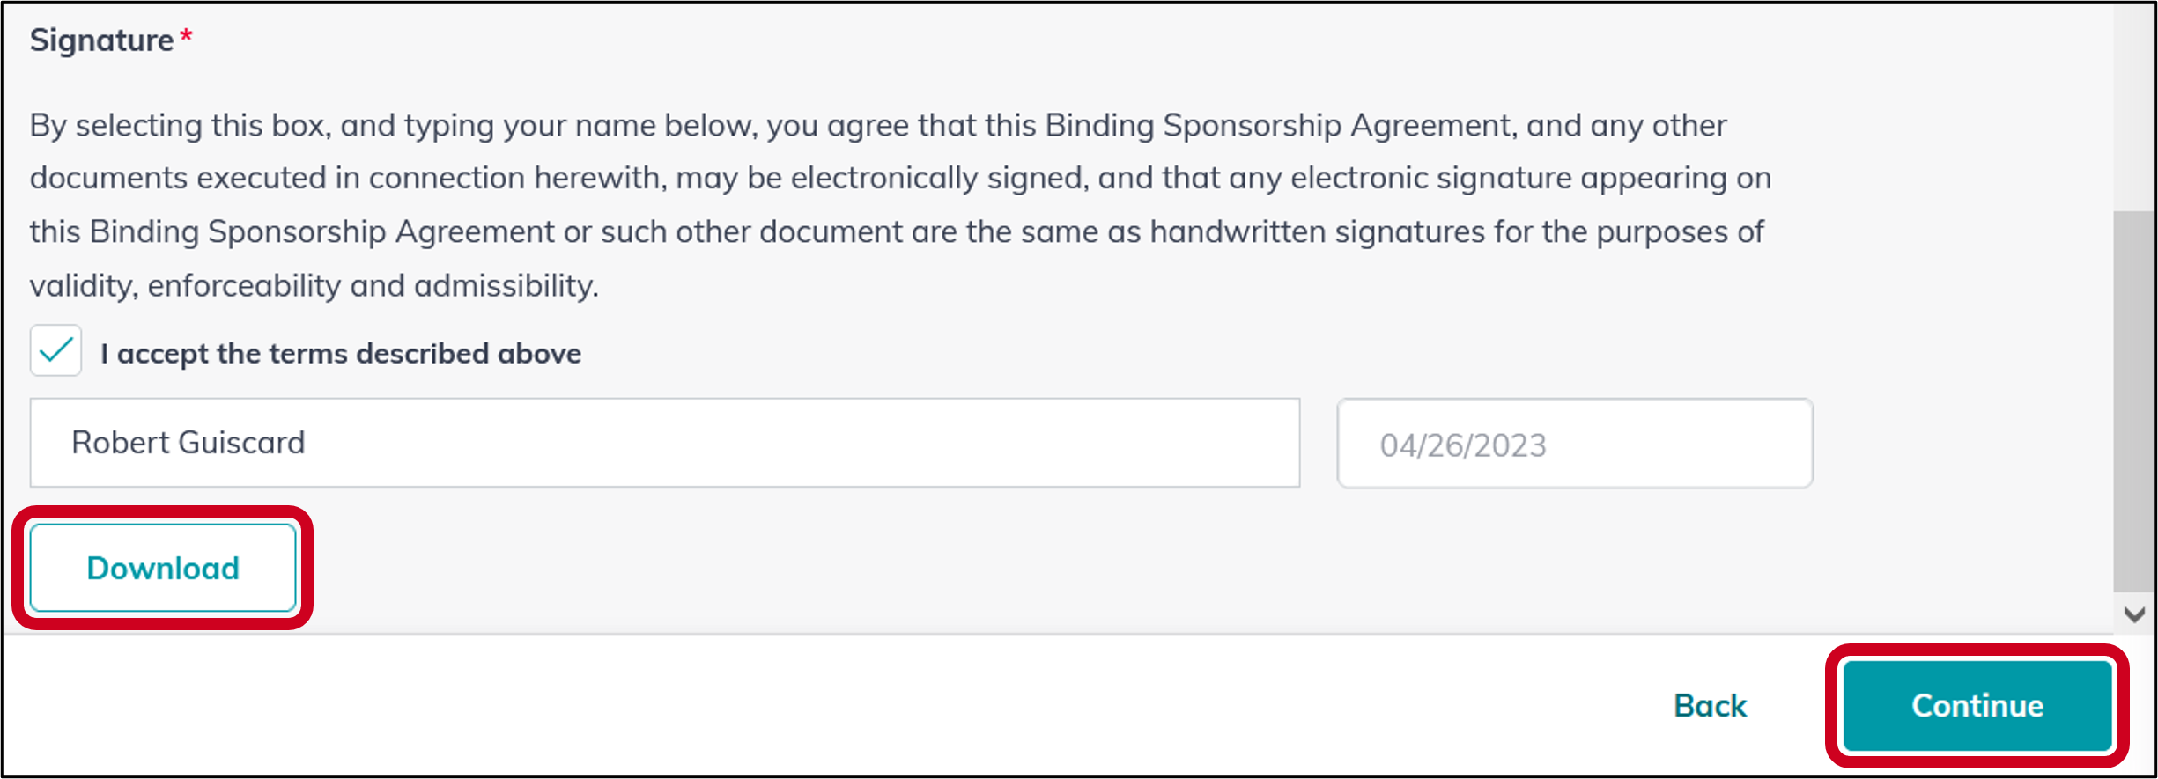
Task: Go Back to the previous step
Action: tap(1710, 706)
